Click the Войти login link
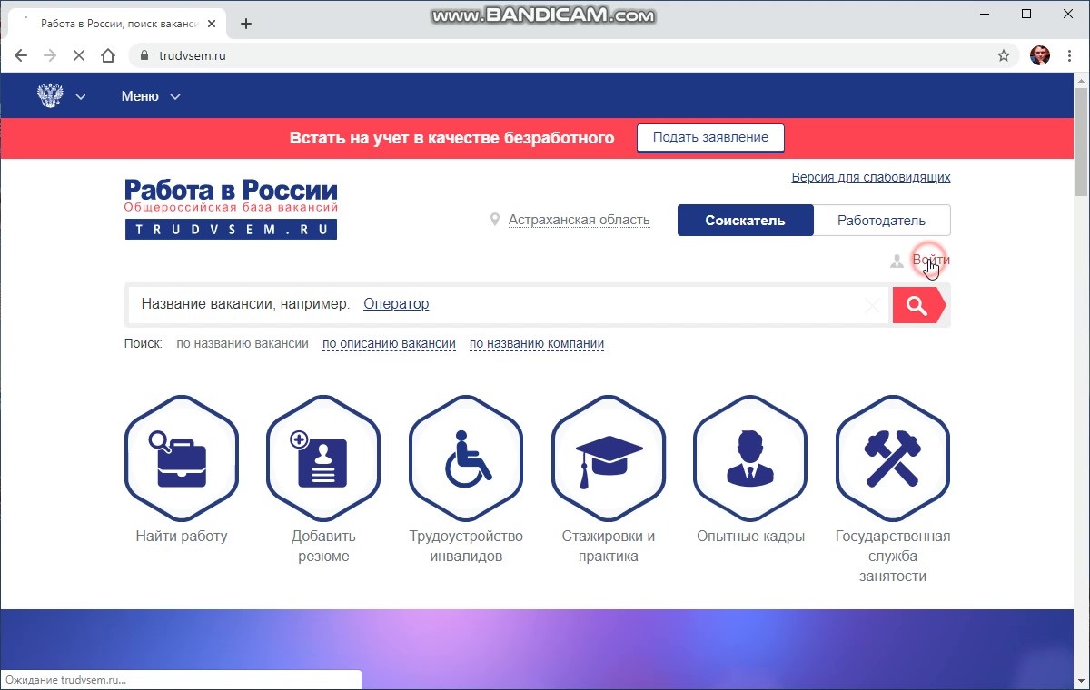The image size is (1090, 690). coord(931,261)
